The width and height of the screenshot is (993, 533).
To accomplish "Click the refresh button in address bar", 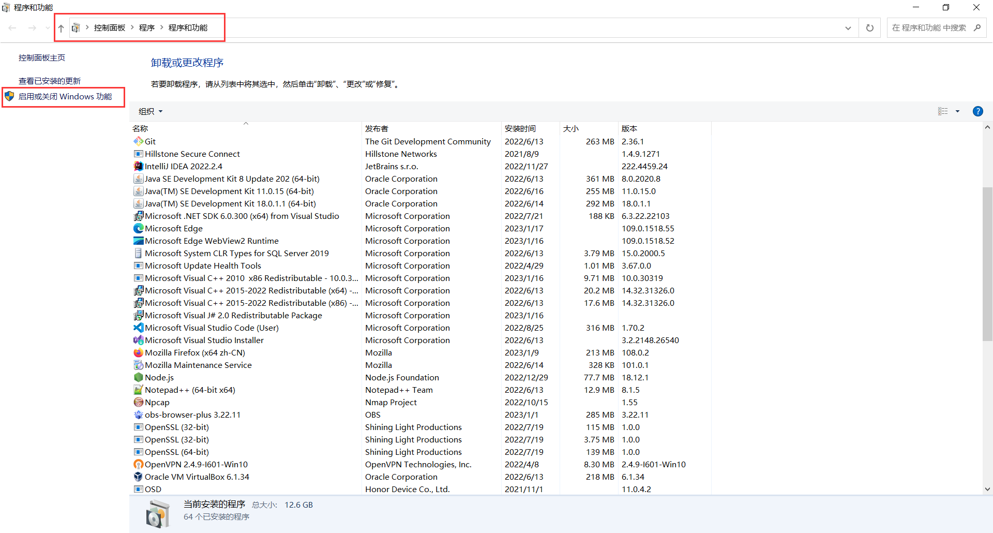I will pyautogui.click(x=870, y=28).
